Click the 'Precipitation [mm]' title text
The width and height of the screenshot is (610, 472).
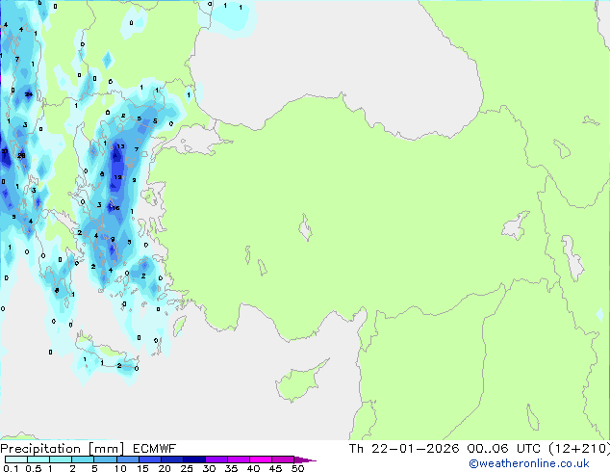(x=63, y=449)
